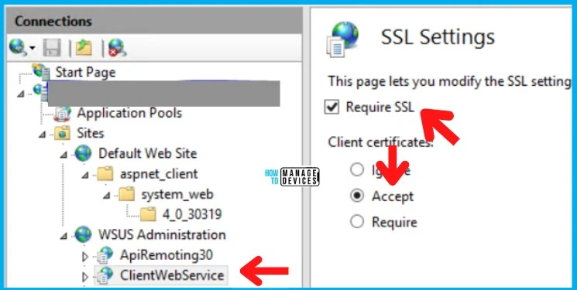This screenshot has width=577, height=290.
Task: Select Start Page in the Connections tree
Action: click(x=85, y=72)
